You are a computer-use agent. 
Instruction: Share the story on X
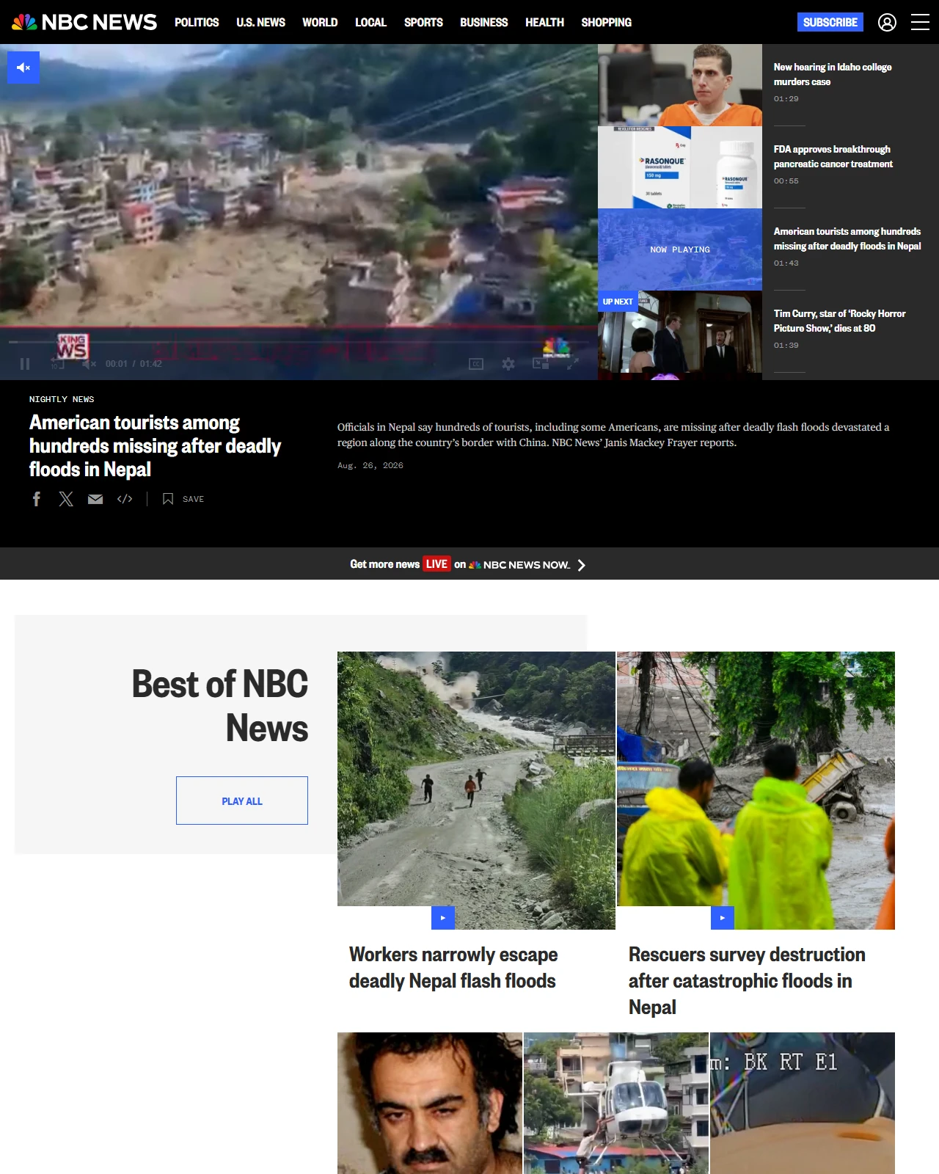pyautogui.click(x=66, y=499)
